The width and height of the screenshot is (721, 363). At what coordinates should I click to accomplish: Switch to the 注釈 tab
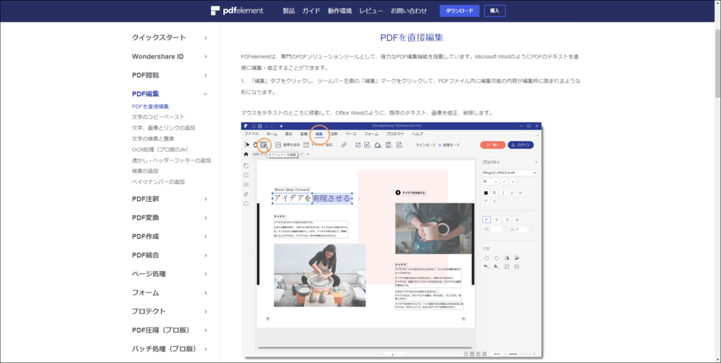point(334,134)
